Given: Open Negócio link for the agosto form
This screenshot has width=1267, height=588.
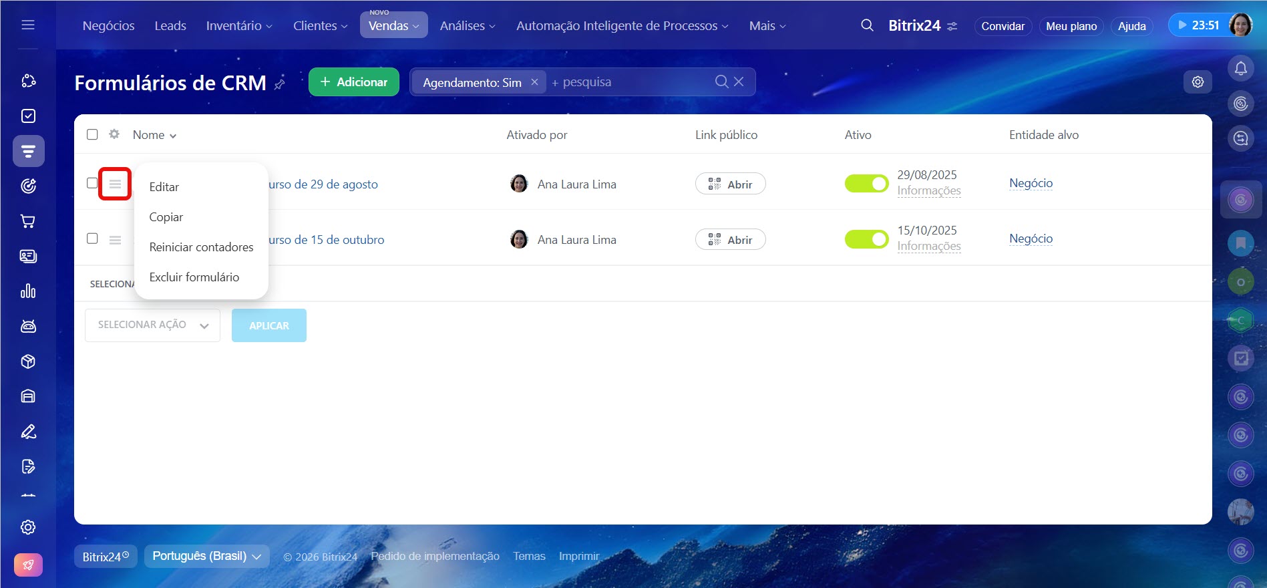Looking at the screenshot, I should point(1031,183).
